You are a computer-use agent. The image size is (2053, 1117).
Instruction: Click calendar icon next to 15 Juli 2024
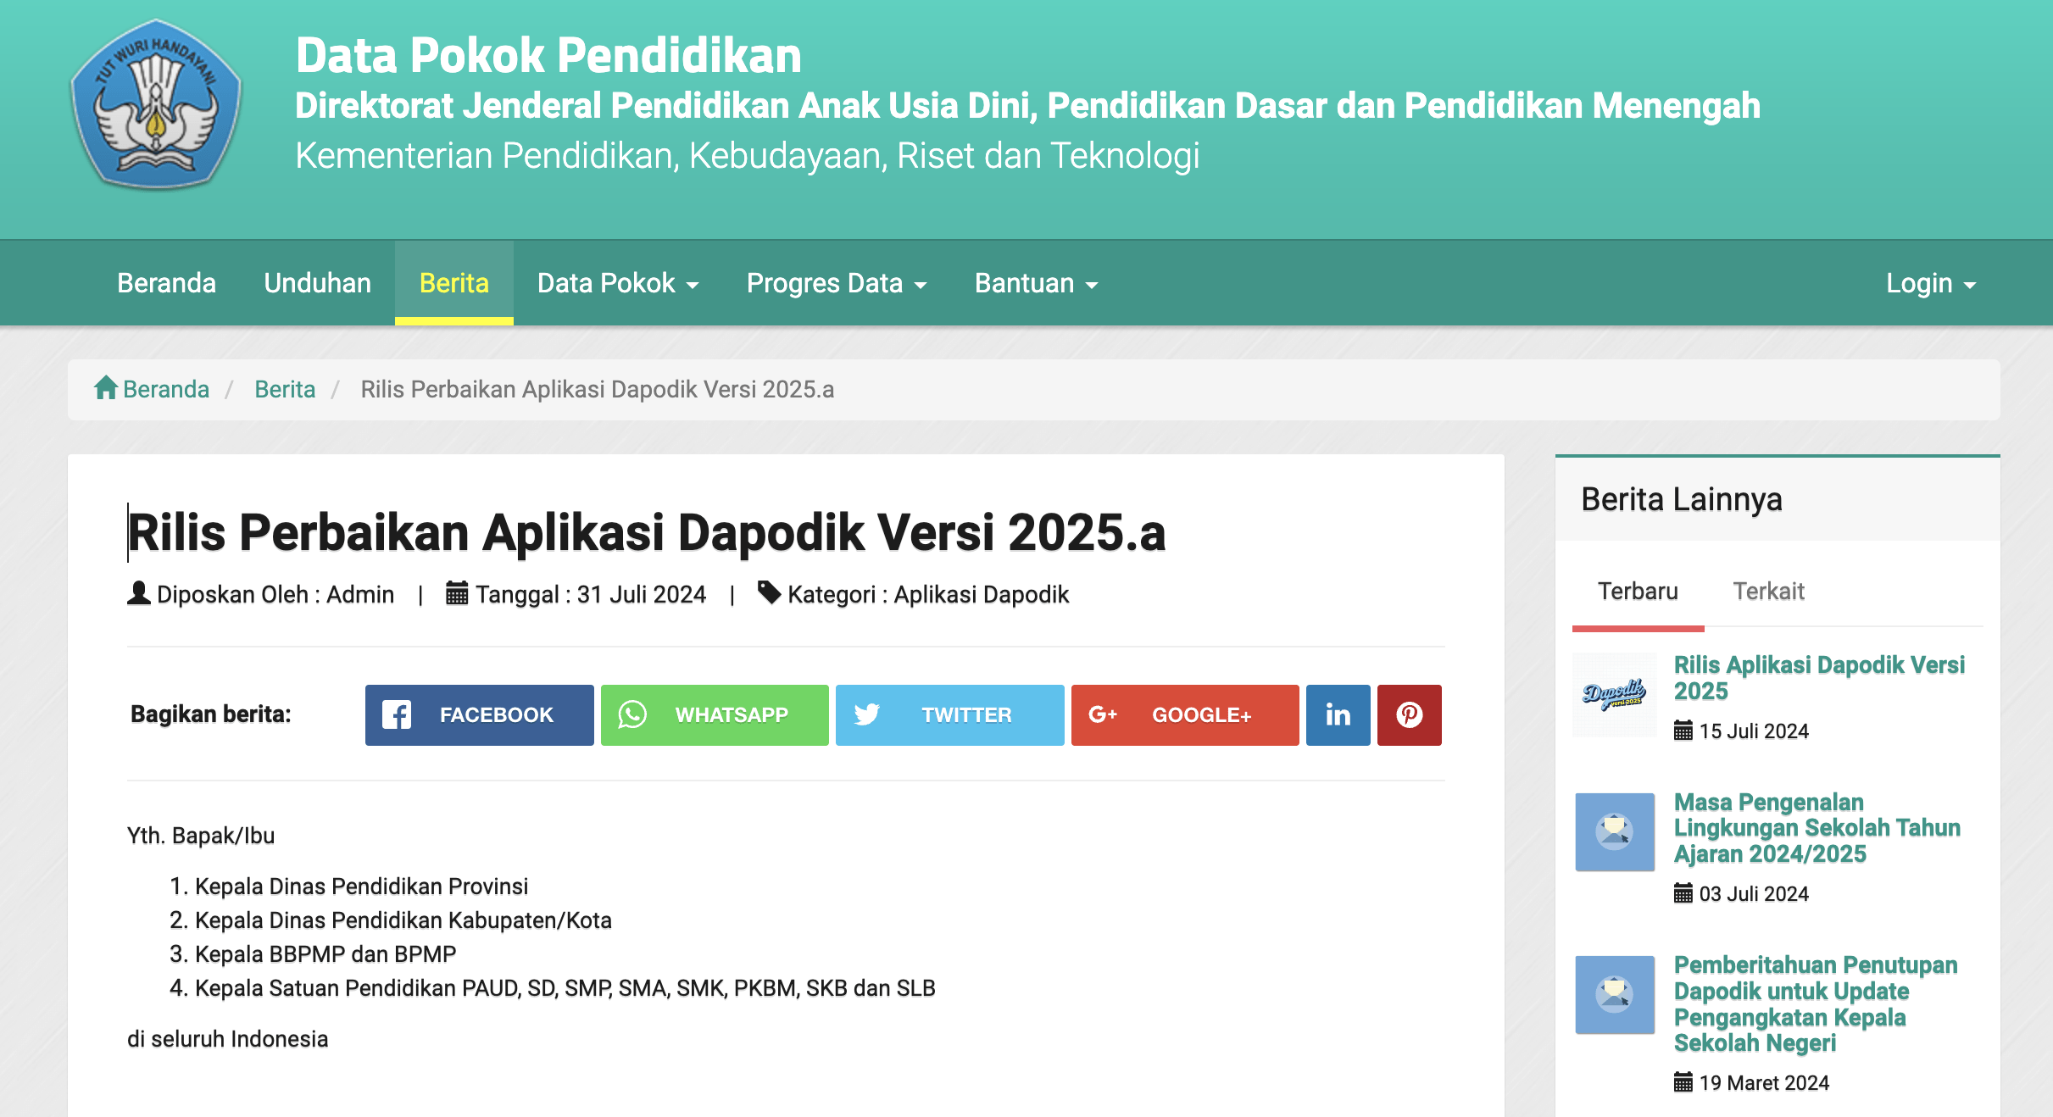pos(1683,731)
